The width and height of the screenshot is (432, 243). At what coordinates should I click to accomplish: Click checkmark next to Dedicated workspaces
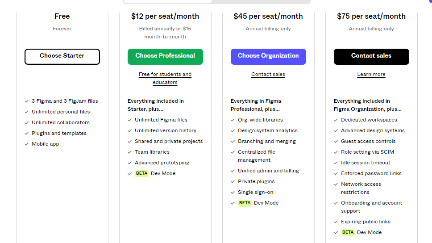click(336, 120)
